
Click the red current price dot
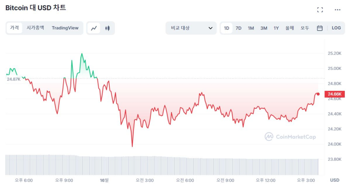tap(318, 94)
